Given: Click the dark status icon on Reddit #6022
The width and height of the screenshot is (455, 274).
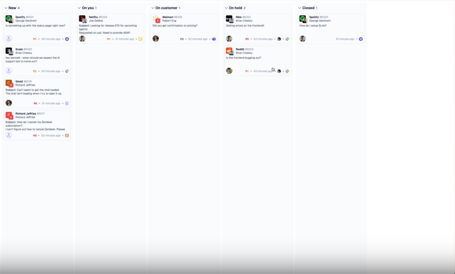Looking at the screenshot, I should pyautogui.click(x=279, y=71).
